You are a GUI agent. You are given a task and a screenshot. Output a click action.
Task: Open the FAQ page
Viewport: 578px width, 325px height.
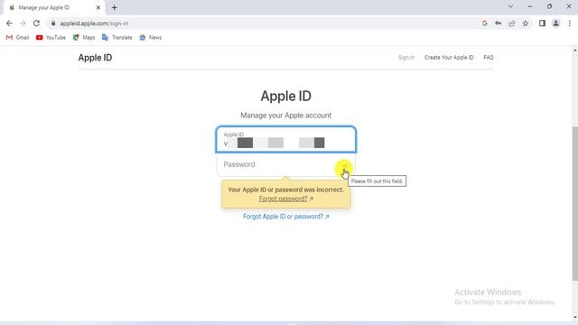[x=489, y=58]
